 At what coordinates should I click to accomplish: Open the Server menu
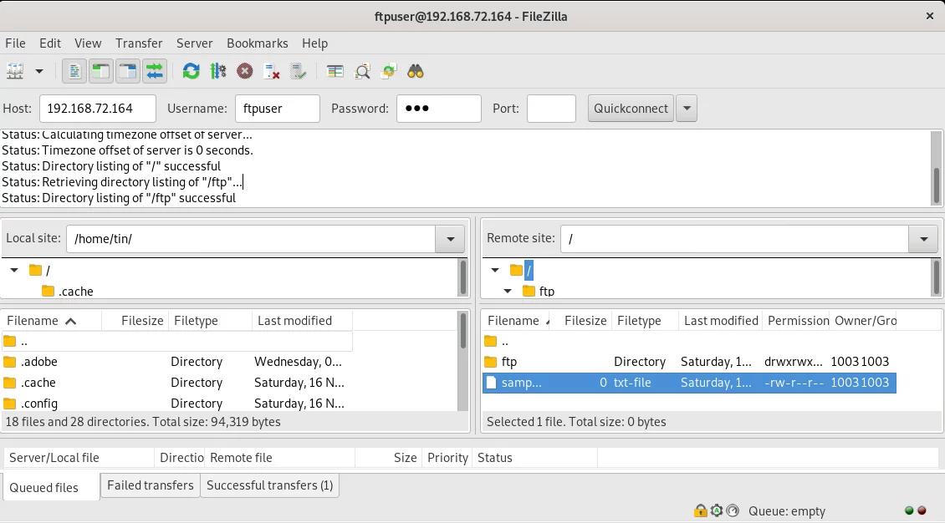tap(194, 43)
